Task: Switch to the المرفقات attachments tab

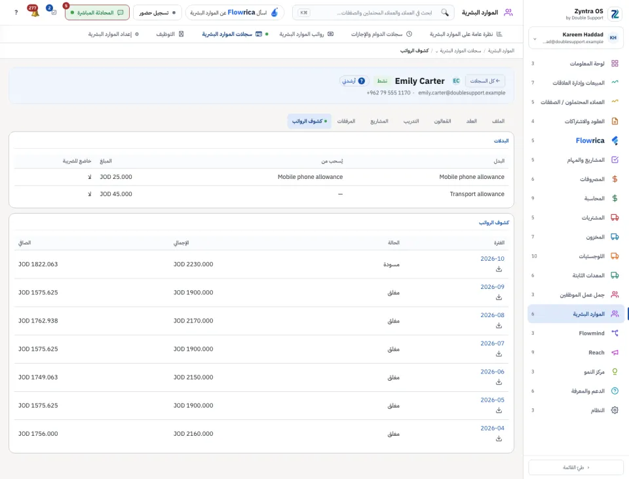Action: coord(346,121)
